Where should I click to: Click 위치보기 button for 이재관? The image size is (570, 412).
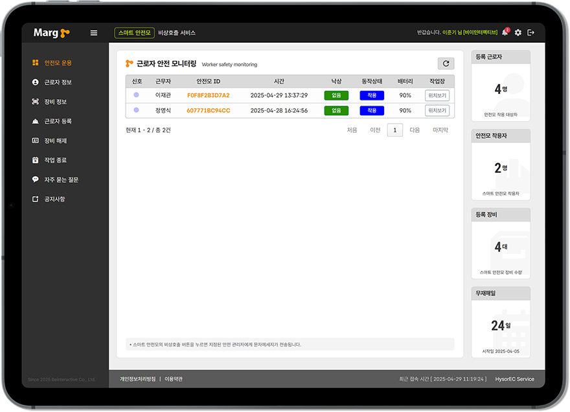437,95
